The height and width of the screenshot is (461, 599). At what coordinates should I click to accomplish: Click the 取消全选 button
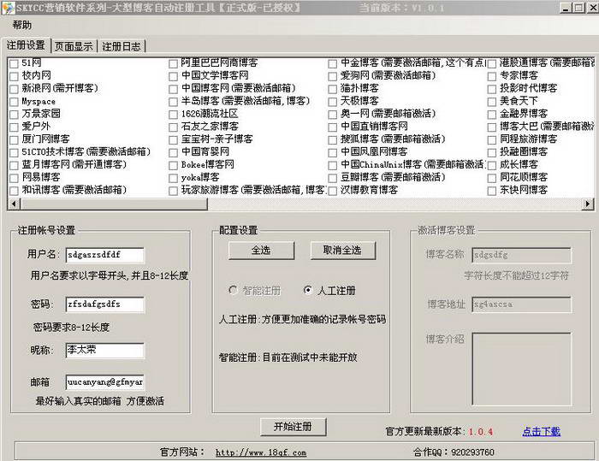tap(342, 251)
